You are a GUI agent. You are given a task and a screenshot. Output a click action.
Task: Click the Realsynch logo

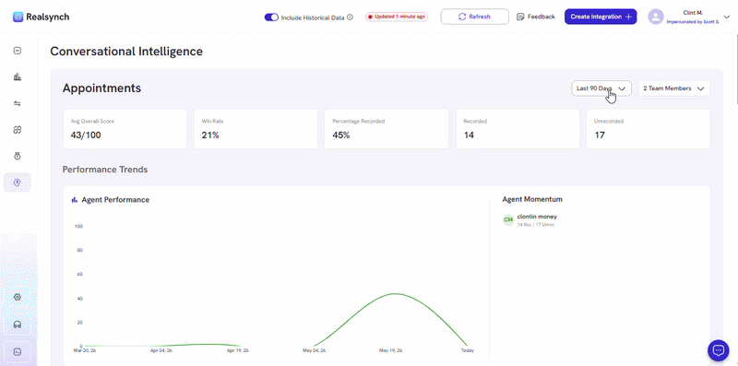41,17
